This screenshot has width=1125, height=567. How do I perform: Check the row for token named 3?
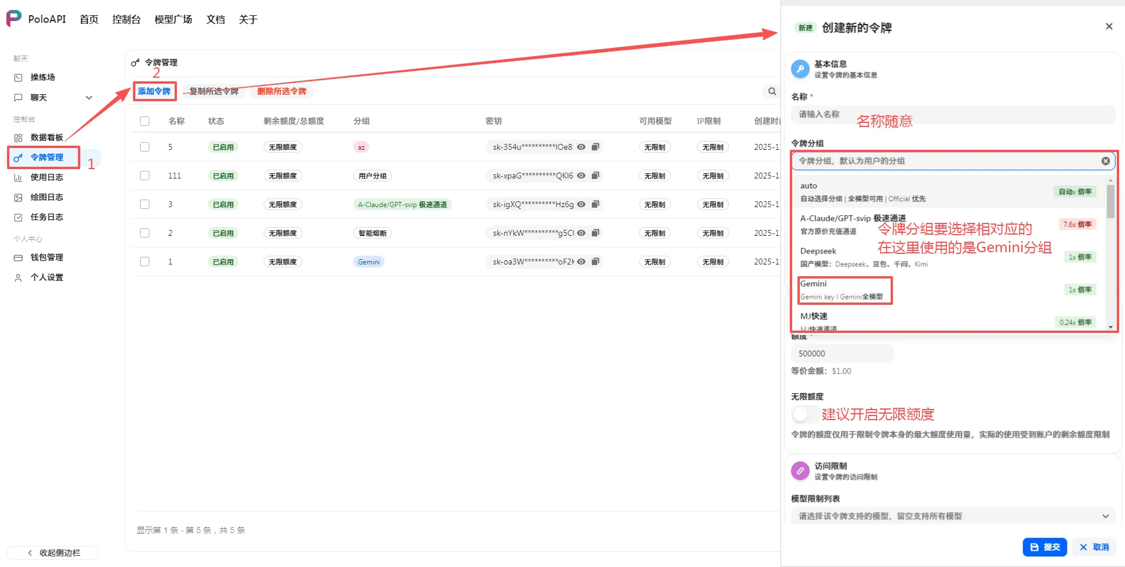click(x=145, y=204)
